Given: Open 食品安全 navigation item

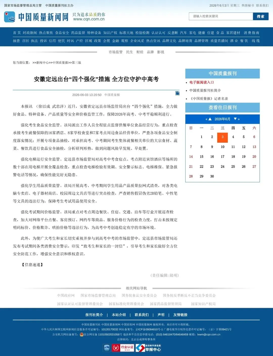Looking at the screenshot, I should click(x=62, y=33).
